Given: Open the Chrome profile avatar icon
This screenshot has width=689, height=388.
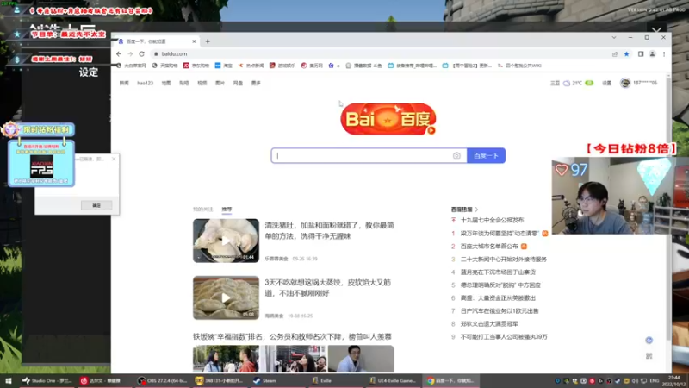Looking at the screenshot, I should click(x=652, y=53).
